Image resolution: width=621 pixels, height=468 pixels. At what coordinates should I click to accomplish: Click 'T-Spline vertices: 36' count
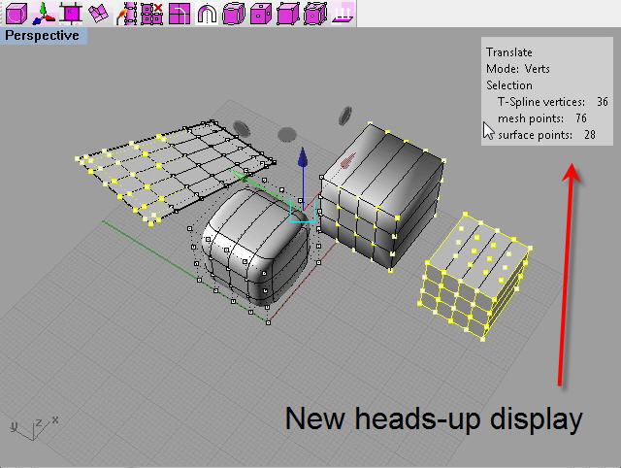[x=552, y=102]
